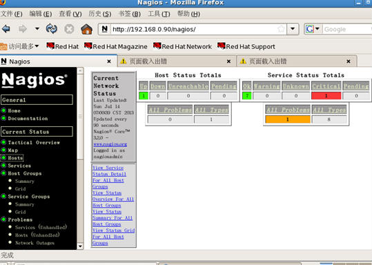
Task: Open View Service Status Detail For All Host Groups
Action: click(109, 177)
